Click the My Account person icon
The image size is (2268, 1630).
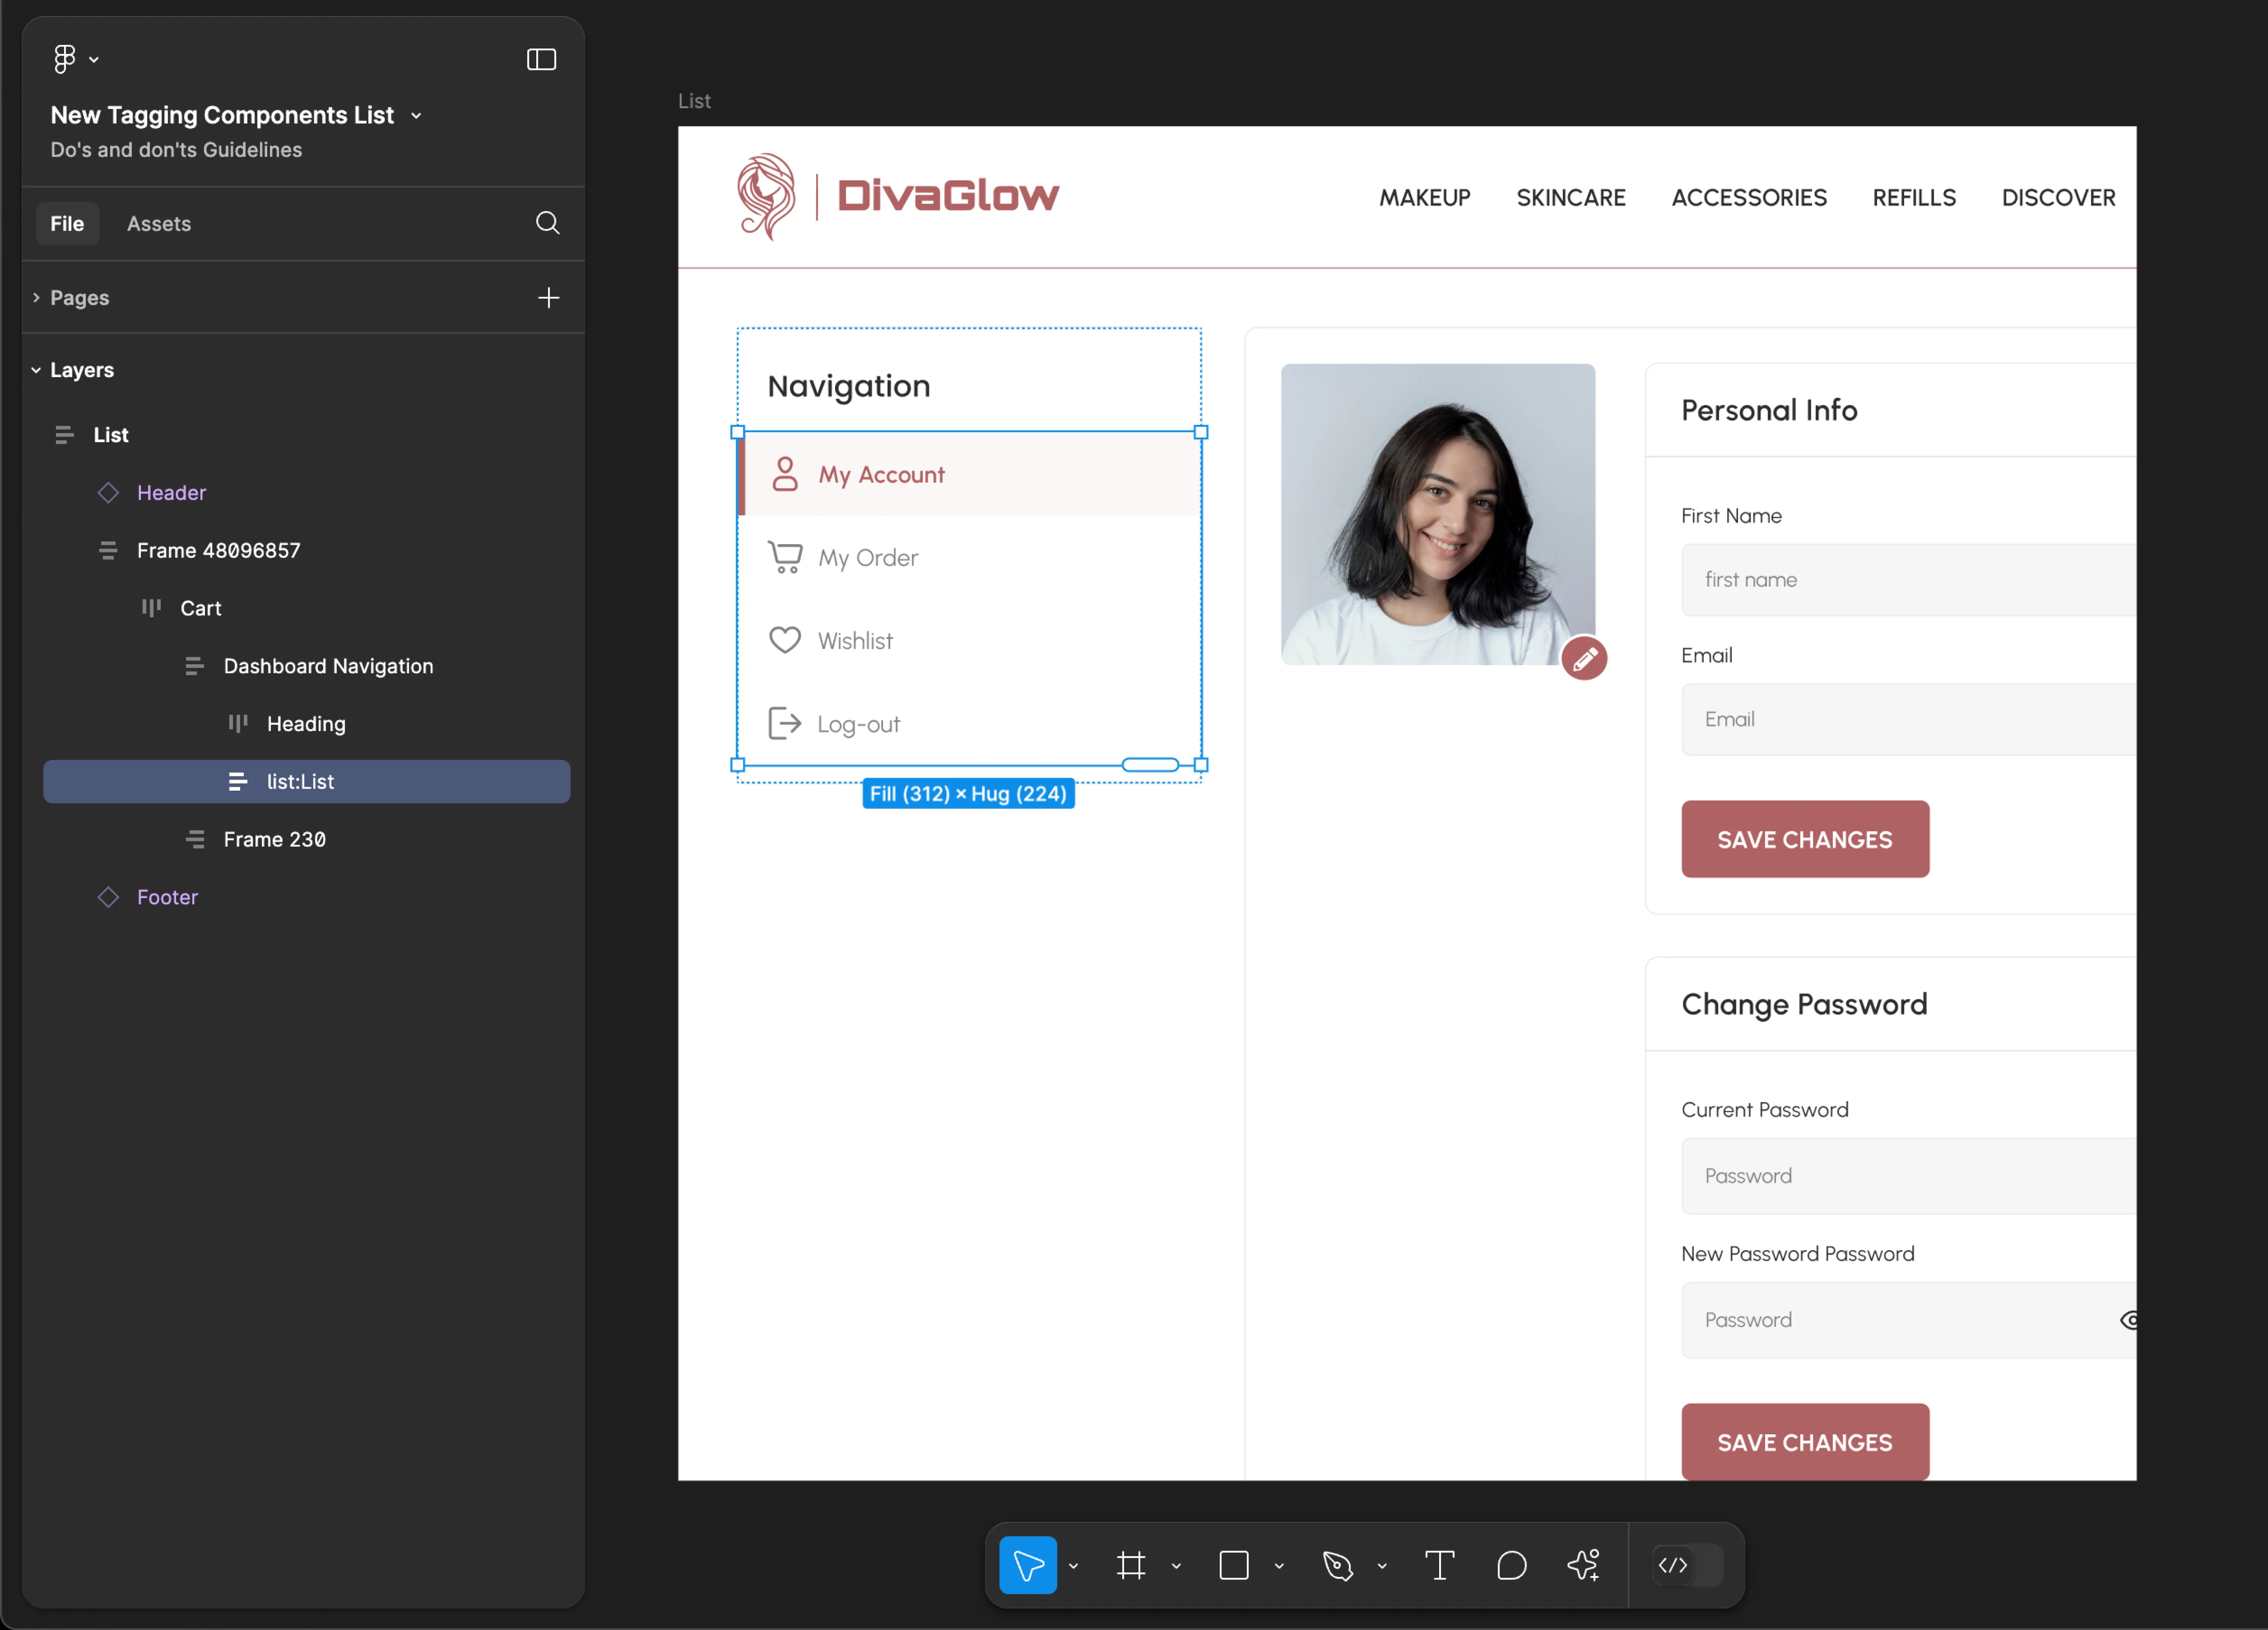point(785,474)
